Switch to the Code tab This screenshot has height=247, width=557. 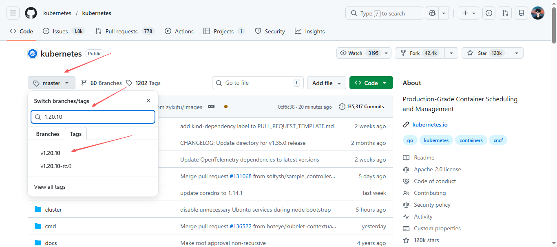click(22, 31)
